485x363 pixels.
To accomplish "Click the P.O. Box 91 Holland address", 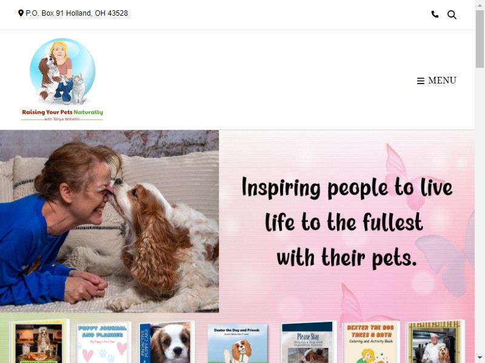I will point(76,13).
